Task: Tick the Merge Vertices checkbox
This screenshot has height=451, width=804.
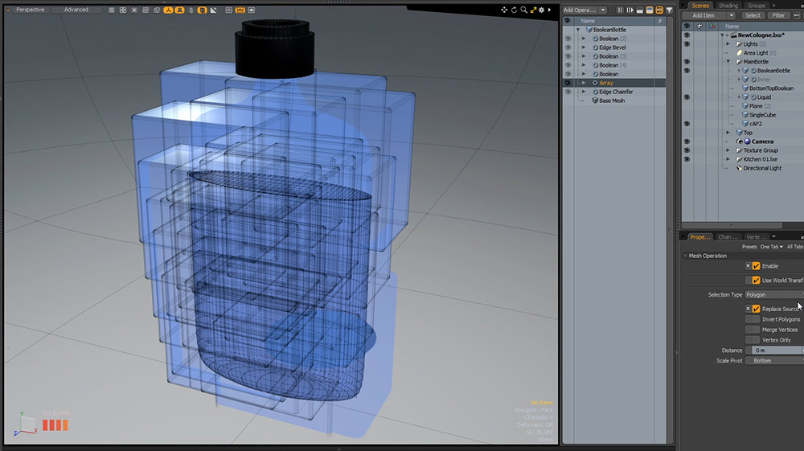Action: point(755,330)
